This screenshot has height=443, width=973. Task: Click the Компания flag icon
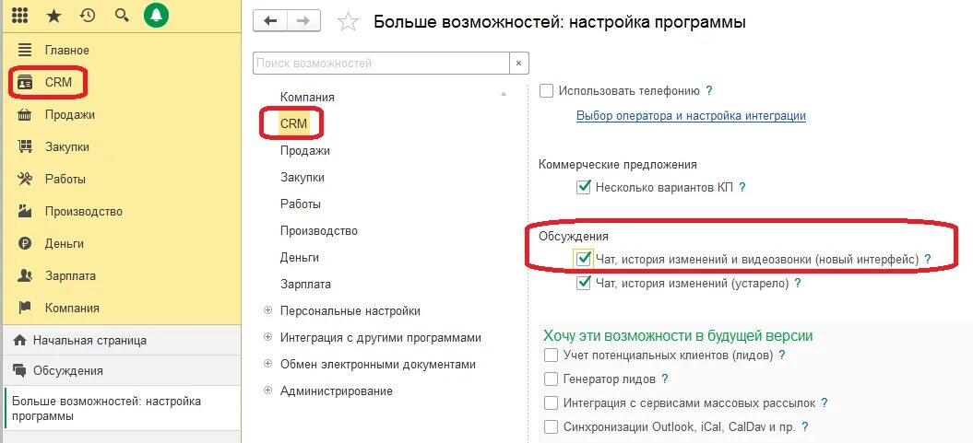25,308
